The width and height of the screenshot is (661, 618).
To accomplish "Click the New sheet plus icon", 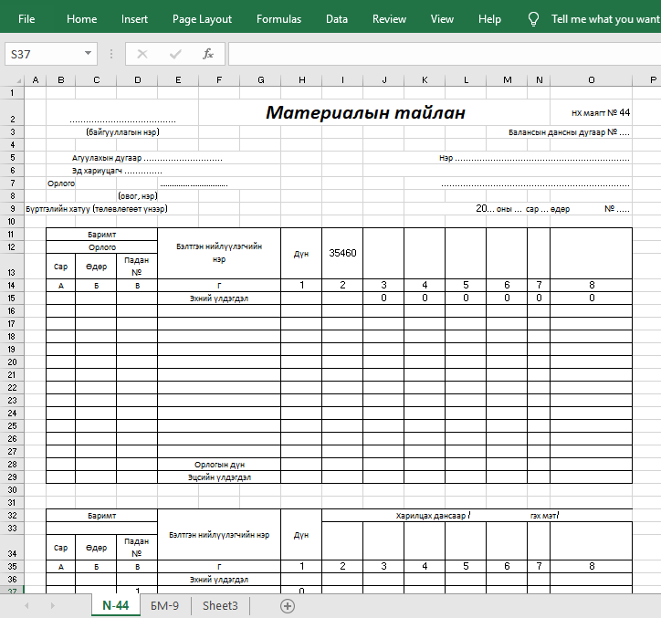I will click(x=288, y=606).
